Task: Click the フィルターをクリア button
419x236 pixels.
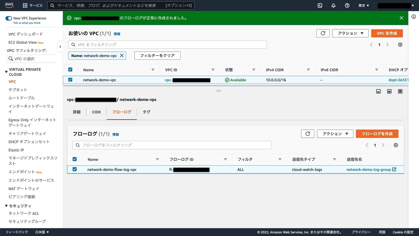Action: point(157,56)
